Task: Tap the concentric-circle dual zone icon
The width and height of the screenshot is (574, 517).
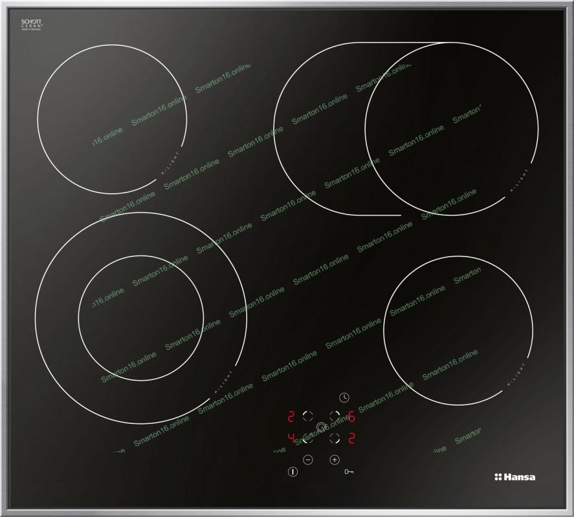Action: [321, 427]
